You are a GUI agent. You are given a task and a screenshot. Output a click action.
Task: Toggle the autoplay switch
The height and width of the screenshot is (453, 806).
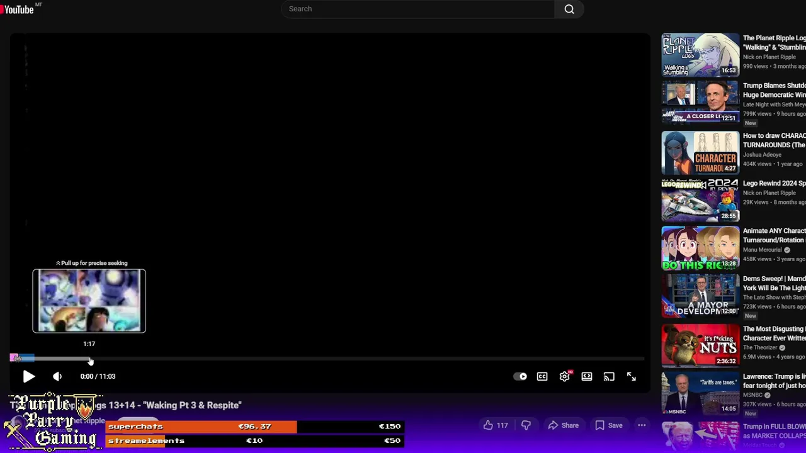[520, 376]
